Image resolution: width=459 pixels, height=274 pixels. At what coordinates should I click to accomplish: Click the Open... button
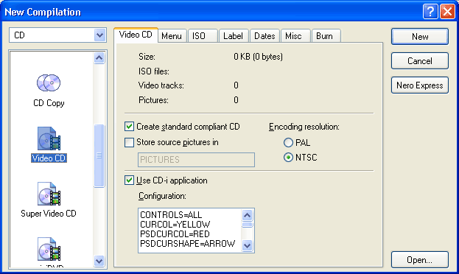pos(420,260)
